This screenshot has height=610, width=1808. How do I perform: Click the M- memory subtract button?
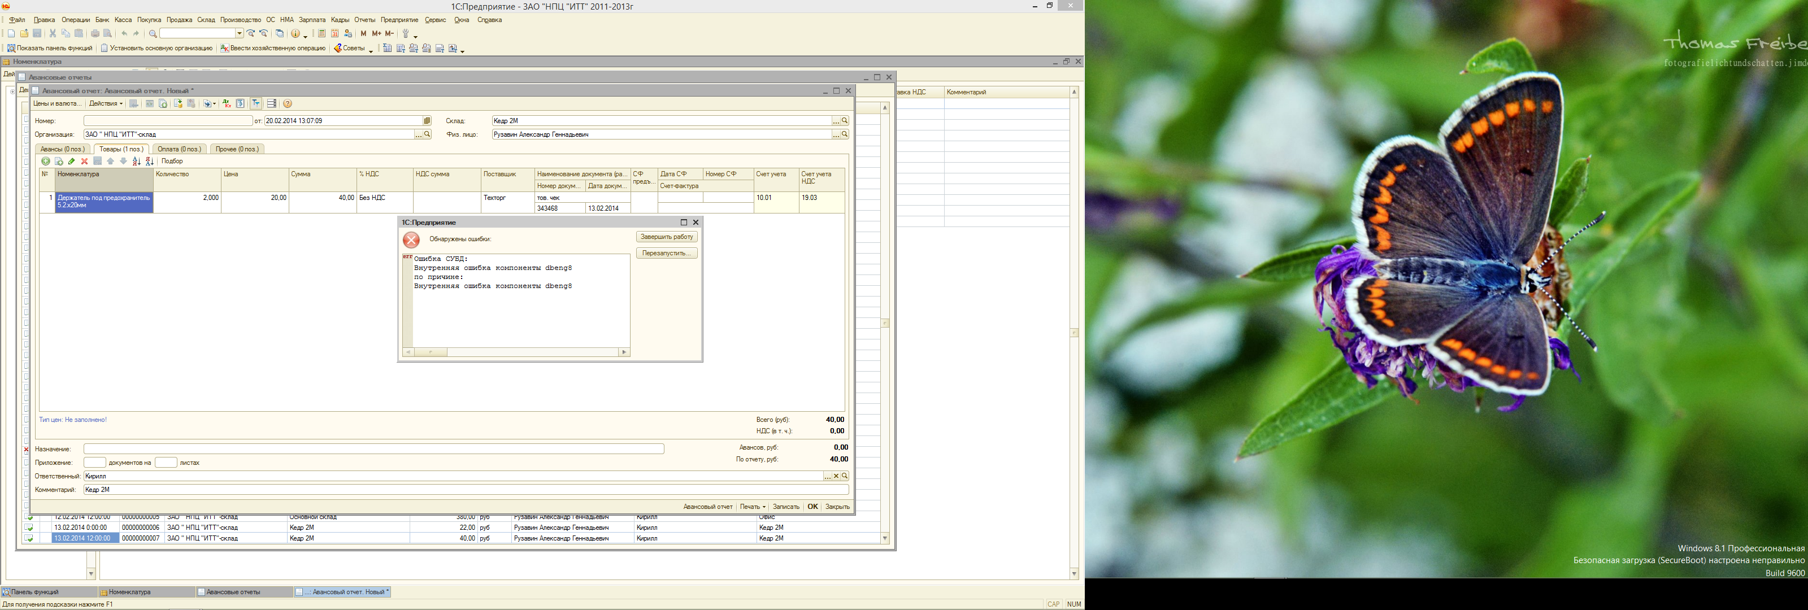pyautogui.click(x=389, y=34)
